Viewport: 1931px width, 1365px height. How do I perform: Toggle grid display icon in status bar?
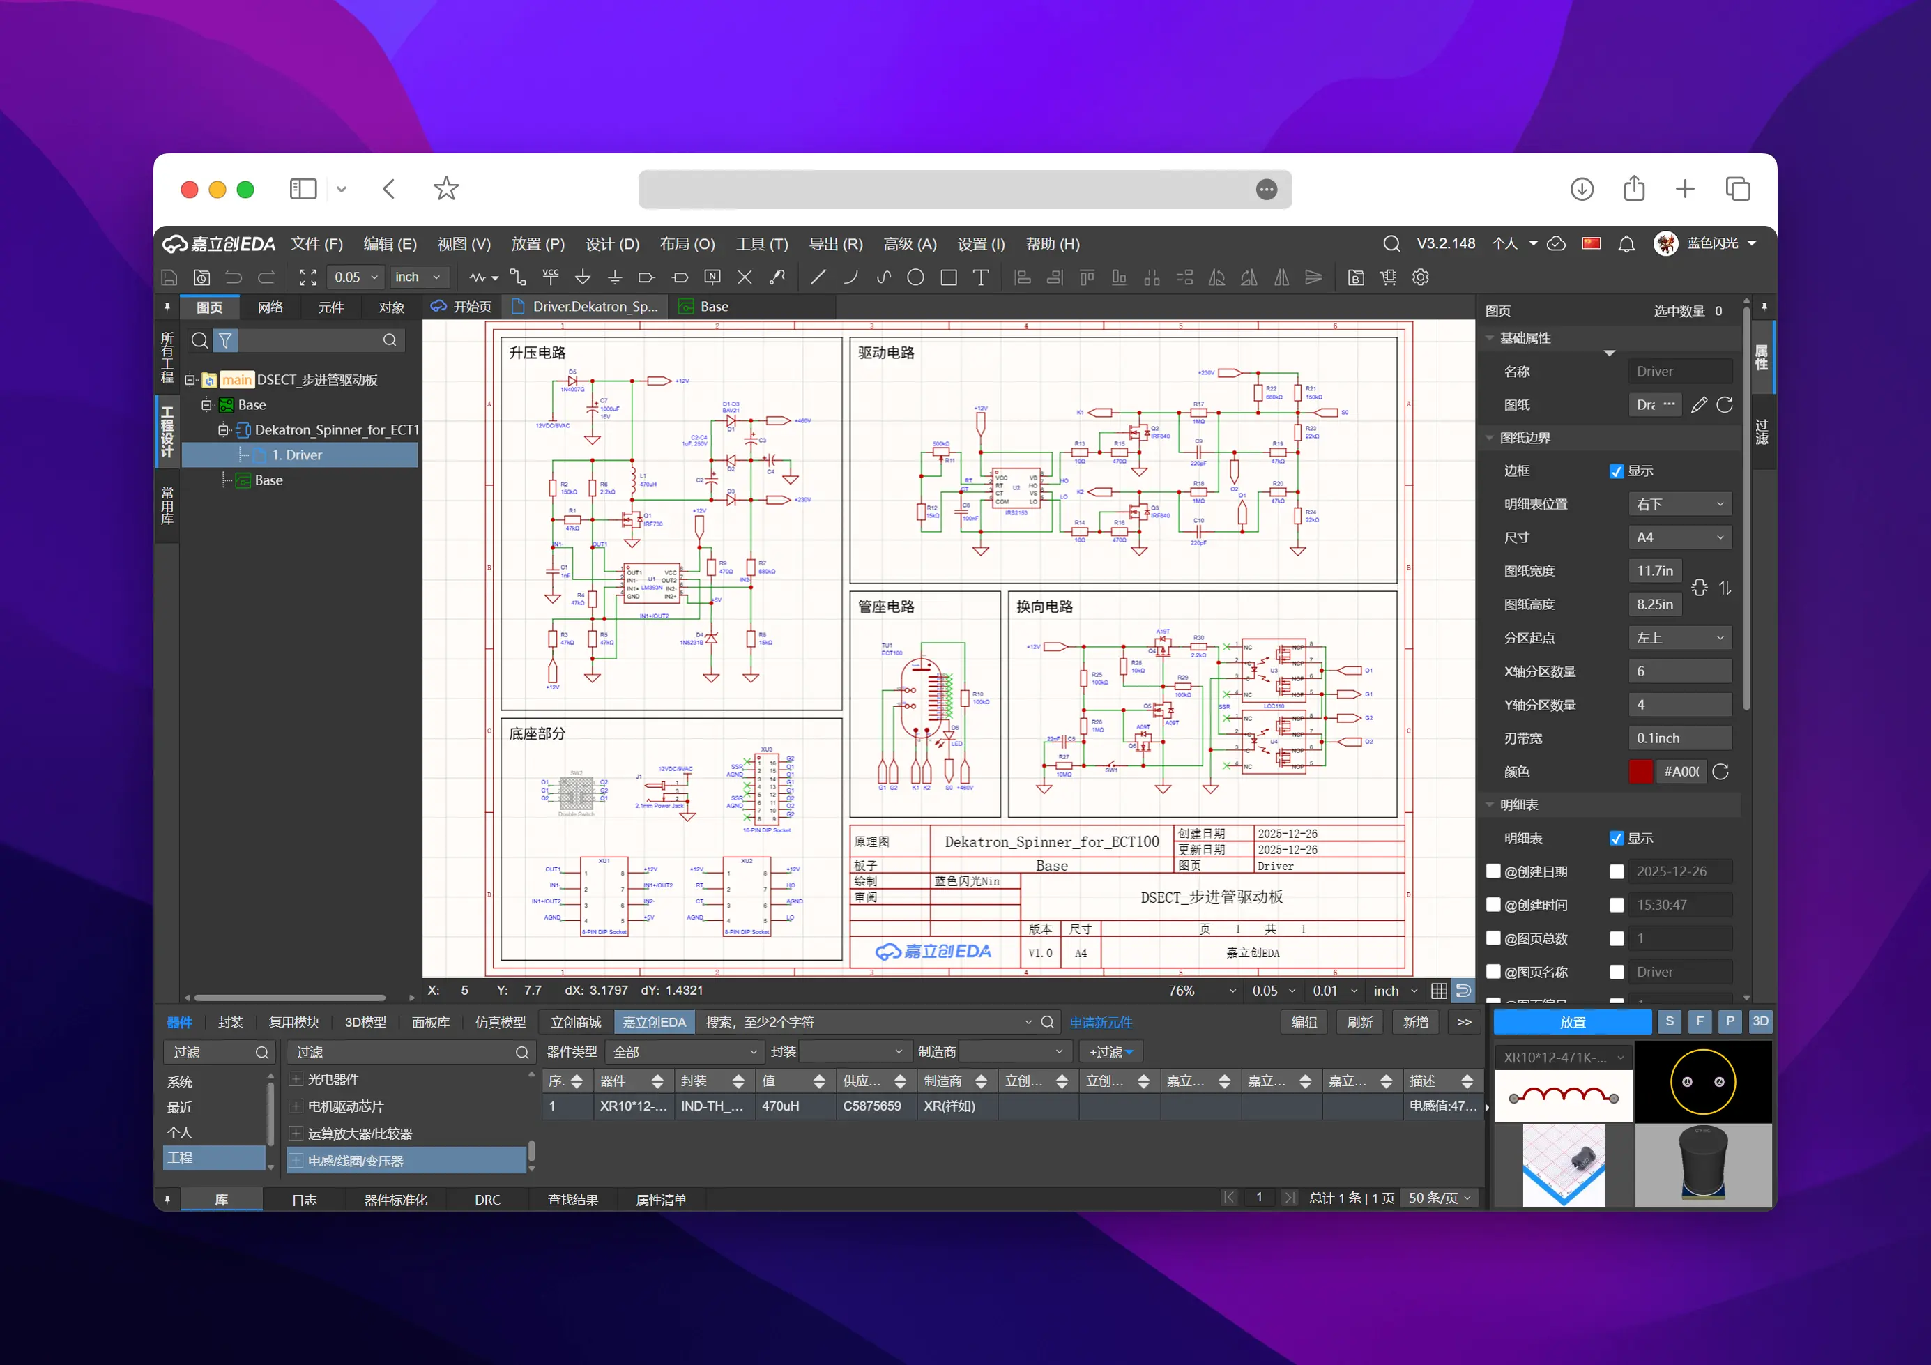click(x=1439, y=991)
